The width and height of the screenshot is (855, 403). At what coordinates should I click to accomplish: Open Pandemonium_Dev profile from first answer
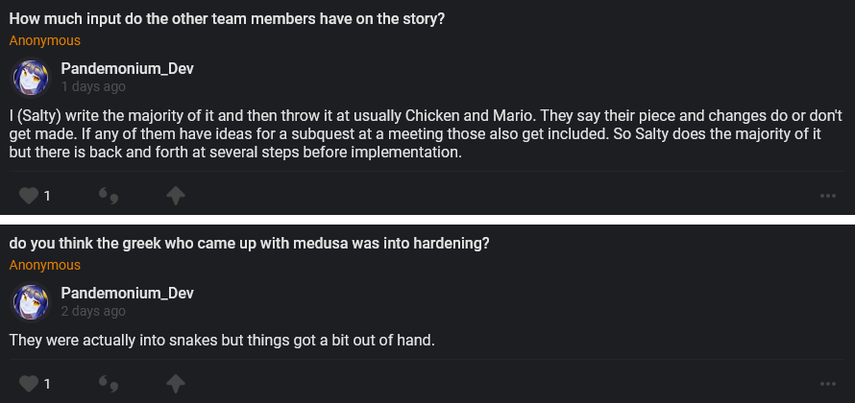click(128, 69)
